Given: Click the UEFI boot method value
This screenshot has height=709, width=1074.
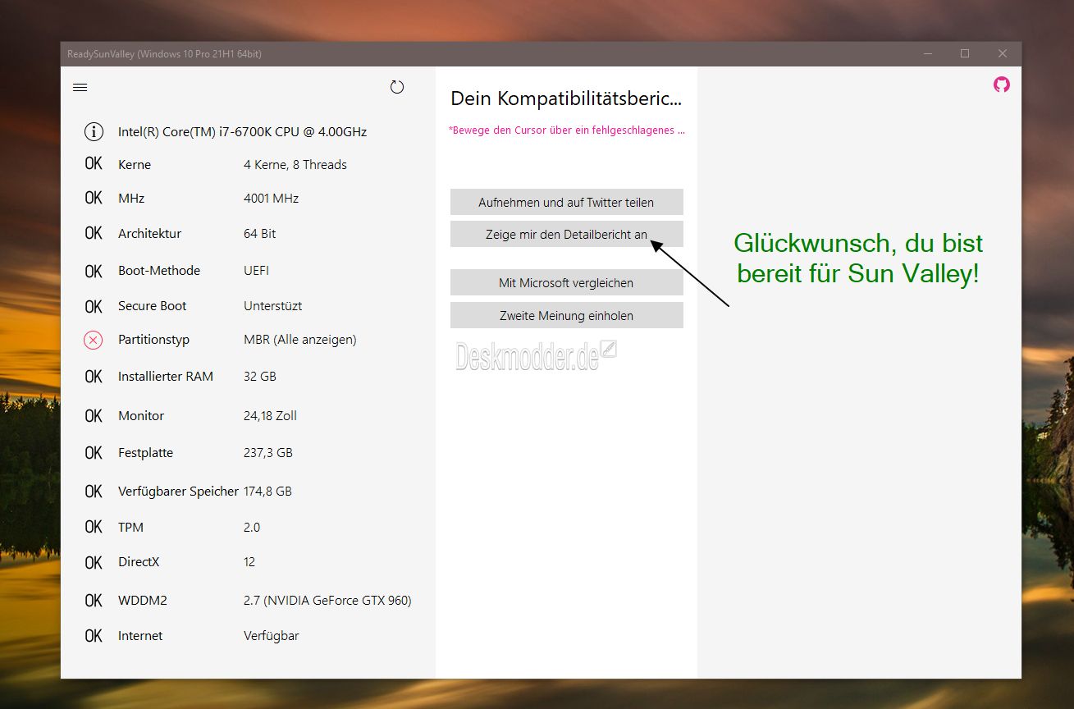Looking at the screenshot, I should [x=256, y=270].
